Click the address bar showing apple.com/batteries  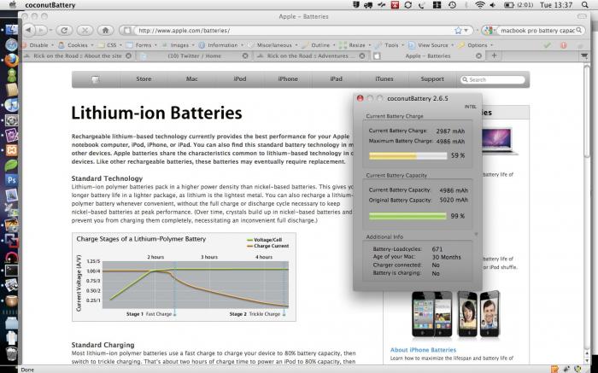click(x=294, y=31)
